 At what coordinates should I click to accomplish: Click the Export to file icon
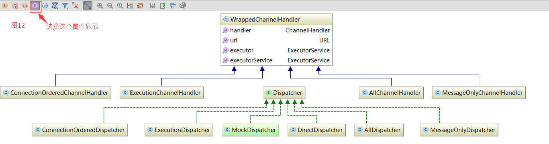[x=163, y=6]
